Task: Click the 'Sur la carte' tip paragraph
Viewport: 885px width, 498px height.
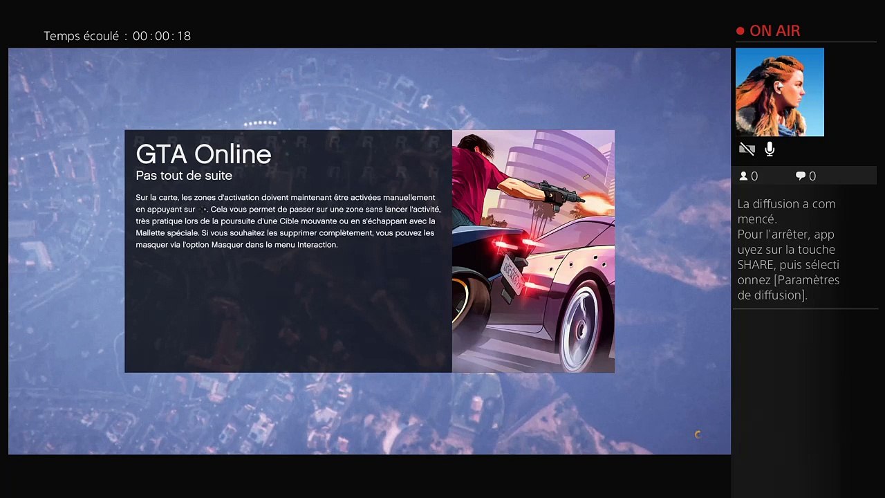Action: pyautogui.click(x=288, y=221)
